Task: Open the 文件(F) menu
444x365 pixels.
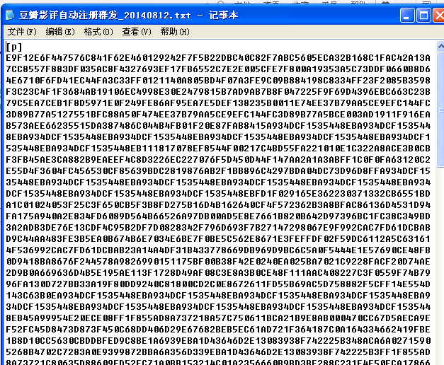Action: [x=22, y=32]
